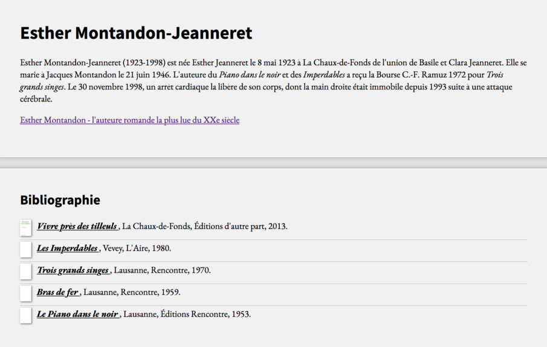Image resolution: width=547 pixels, height=347 pixels.
Task: Click the Vivre près des tilleuls cover thumbnail
Action: 26,228
